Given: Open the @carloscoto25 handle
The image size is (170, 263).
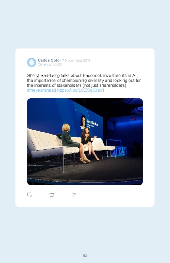Looking at the screenshot, I should pyautogui.click(x=50, y=65).
